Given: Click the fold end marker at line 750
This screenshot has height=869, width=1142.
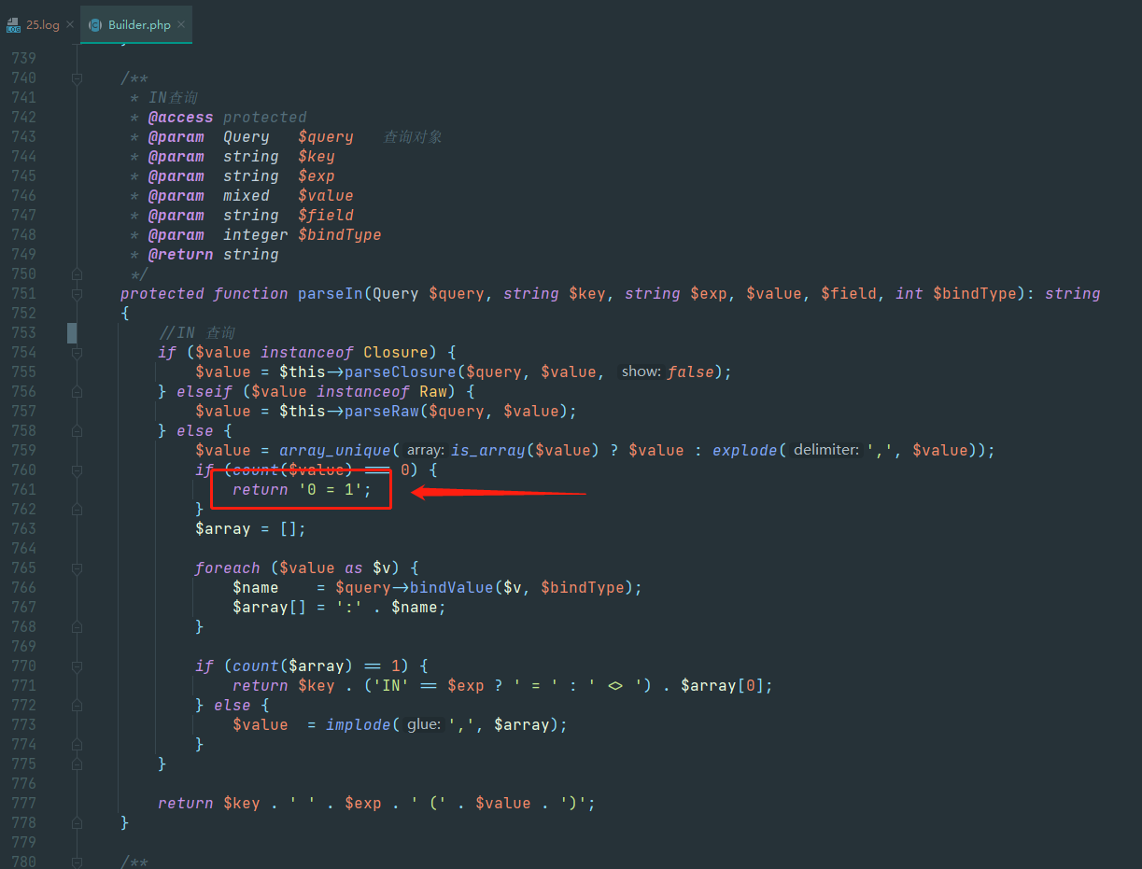Looking at the screenshot, I should [x=77, y=274].
